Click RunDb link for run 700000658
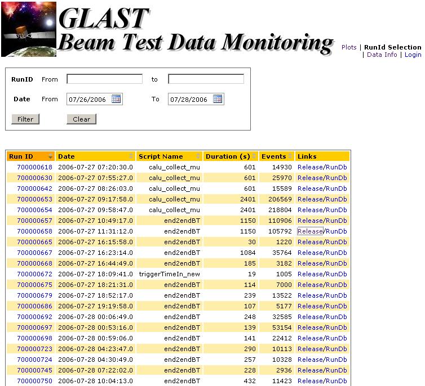Screen dimensions: 425x386 click(336, 231)
